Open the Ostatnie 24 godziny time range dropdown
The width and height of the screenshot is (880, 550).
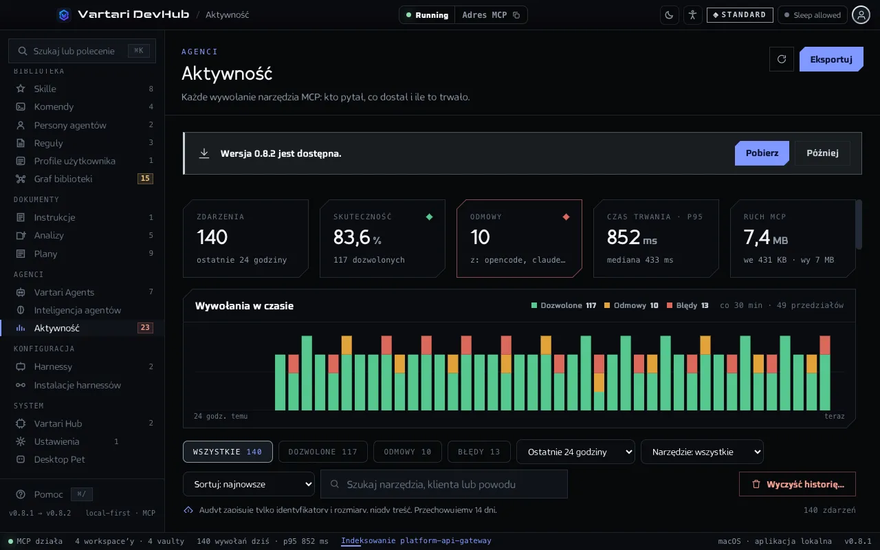click(x=576, y=452)
